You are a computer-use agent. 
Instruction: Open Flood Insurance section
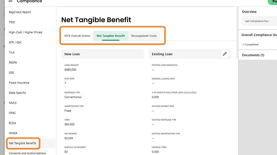[19, 83]
